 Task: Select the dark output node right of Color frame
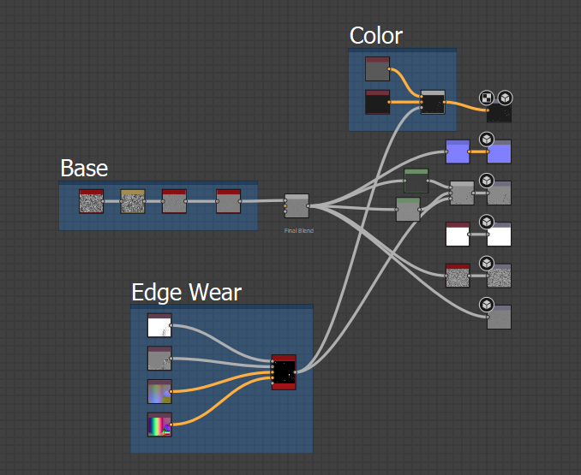pos(499,111)
